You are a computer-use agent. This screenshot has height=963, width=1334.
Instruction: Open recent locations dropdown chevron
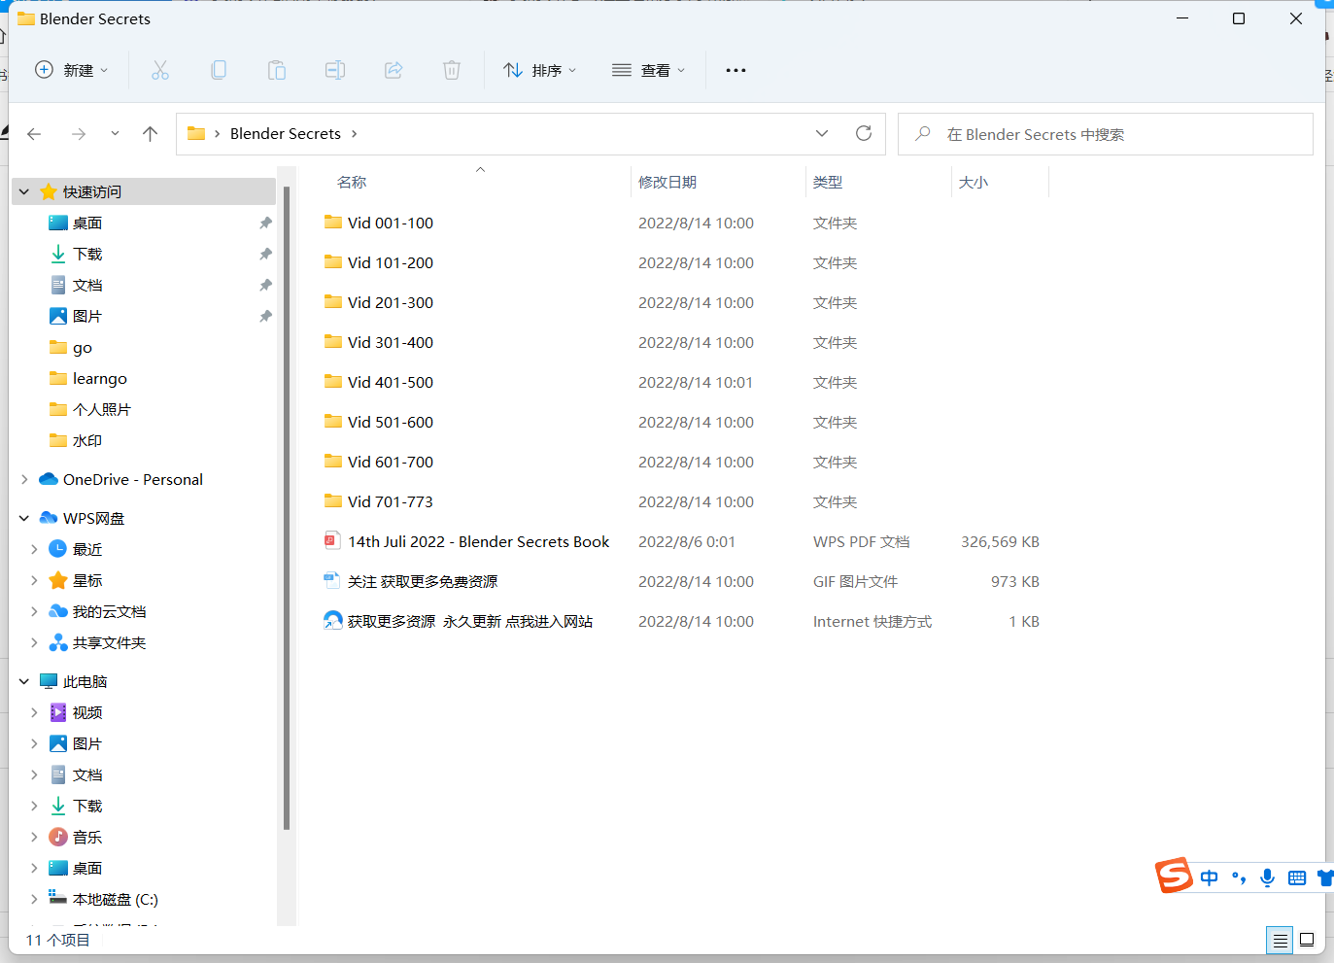pyautogui.click(x=115, y=134)
